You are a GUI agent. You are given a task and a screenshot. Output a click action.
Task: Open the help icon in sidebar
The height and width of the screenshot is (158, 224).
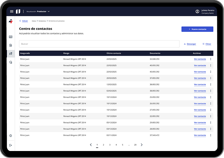[x=11, y=136]
